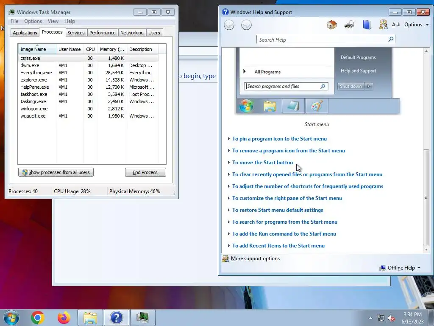This screenshot has width=434, height=326.
Task: Sort by the CPU column header
Action: 90,49
